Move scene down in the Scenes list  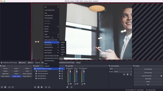point(12,87)
